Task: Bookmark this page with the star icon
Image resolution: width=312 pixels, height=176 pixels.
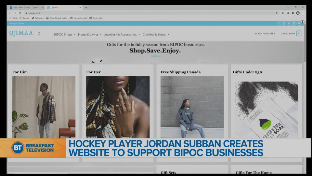Action: pos(277,13)
